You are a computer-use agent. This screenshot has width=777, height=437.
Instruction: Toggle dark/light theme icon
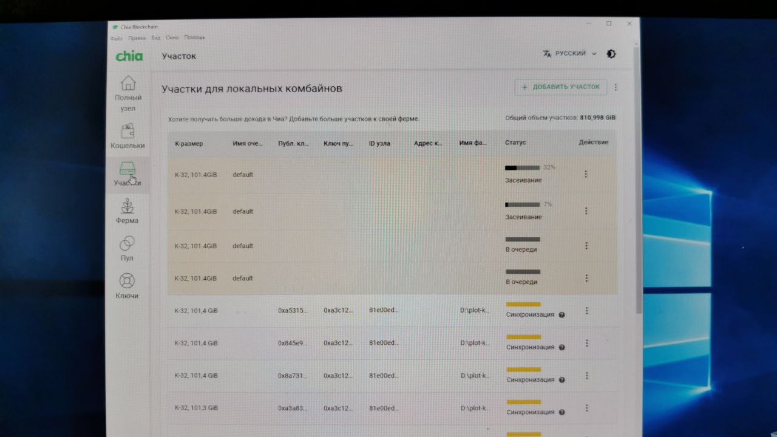[611, 53]
